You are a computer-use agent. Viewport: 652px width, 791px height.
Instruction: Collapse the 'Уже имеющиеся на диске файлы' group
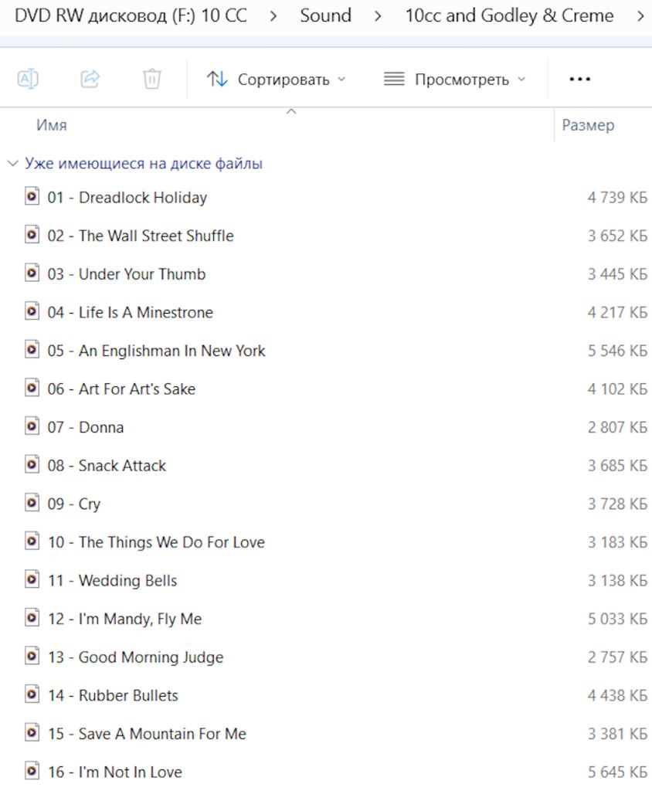coord(12,164)
